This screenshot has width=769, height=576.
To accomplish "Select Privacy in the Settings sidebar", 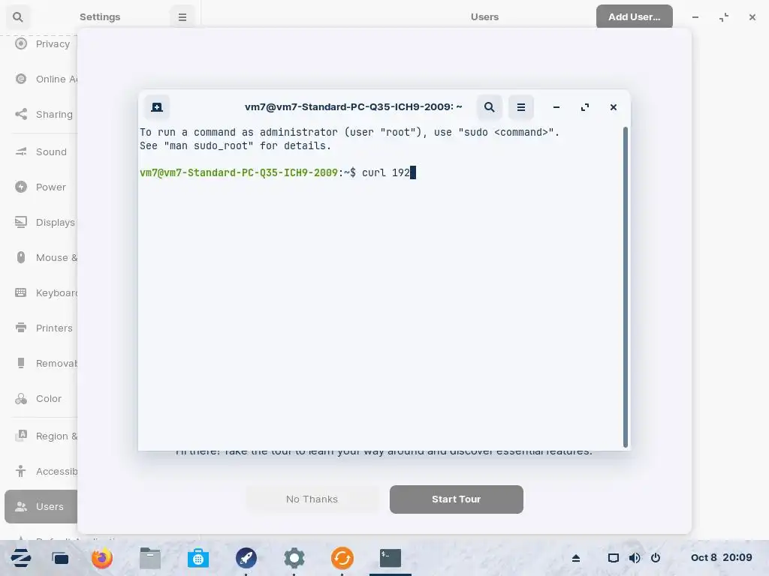I will point(41,44).
